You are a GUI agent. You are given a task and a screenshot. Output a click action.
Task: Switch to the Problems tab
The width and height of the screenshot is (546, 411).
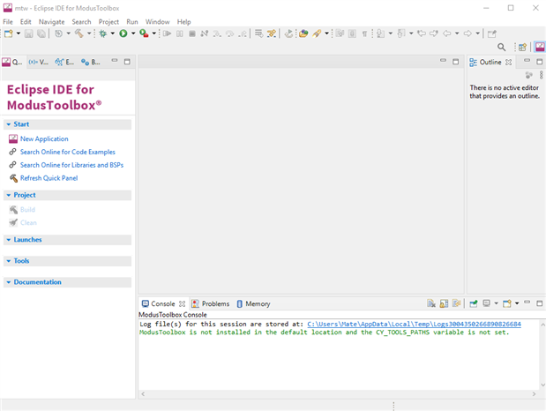tap(211, 303)
